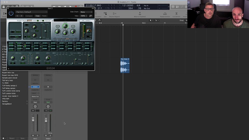Adjust the EXS24 Resonance knob

[65, 33]
